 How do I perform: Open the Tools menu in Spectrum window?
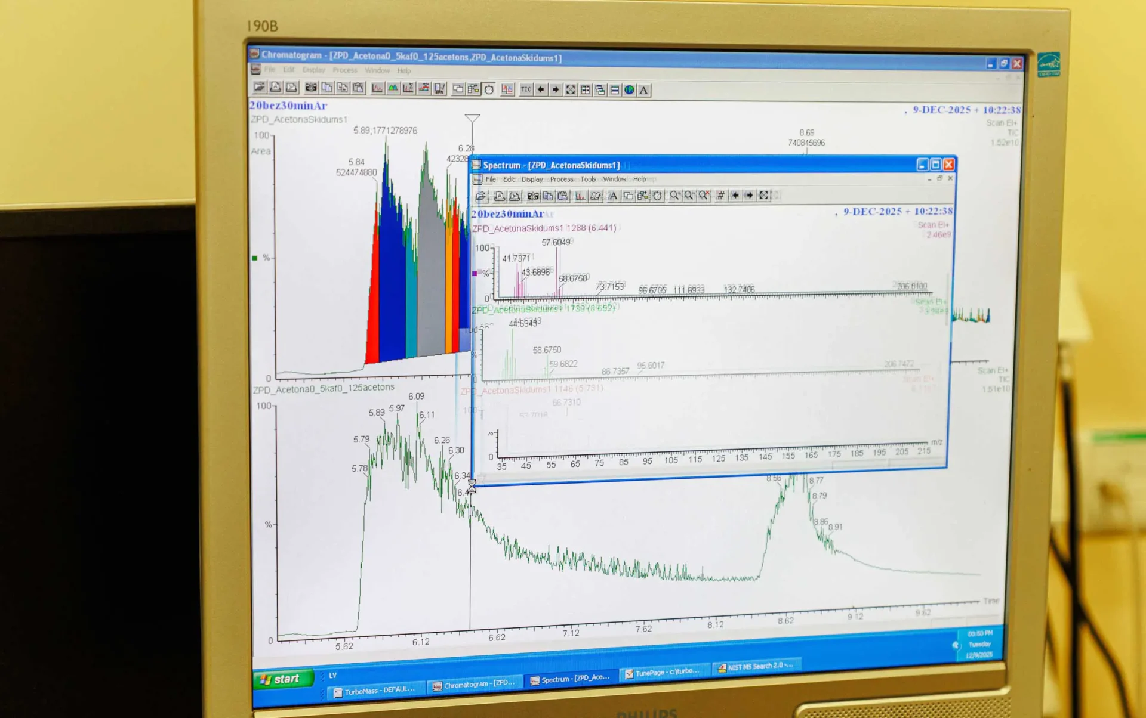pos(588,179)
